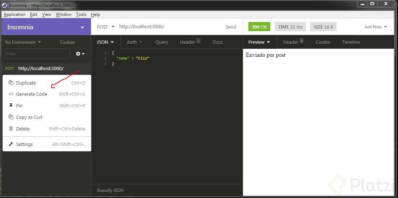
Task: Click the Generate Code brackets icon
Action: 11,94
